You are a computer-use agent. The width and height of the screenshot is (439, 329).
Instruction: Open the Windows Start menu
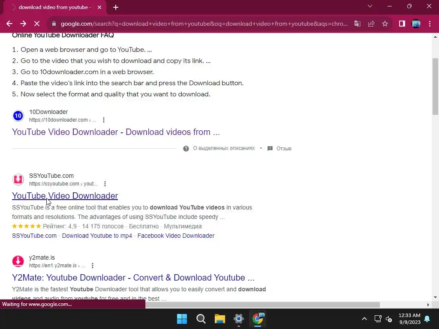pos(182,319)
